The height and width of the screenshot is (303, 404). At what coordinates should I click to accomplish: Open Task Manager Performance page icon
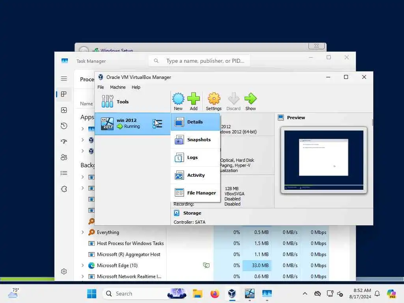[64, 110]
